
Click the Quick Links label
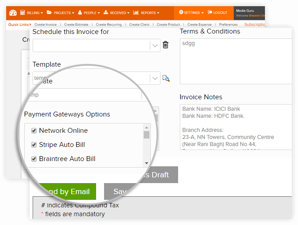click(19, 25)
